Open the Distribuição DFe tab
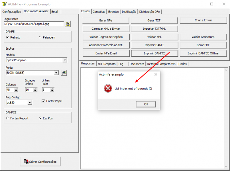Screen dimensions: 230x171 coord(149,12)
